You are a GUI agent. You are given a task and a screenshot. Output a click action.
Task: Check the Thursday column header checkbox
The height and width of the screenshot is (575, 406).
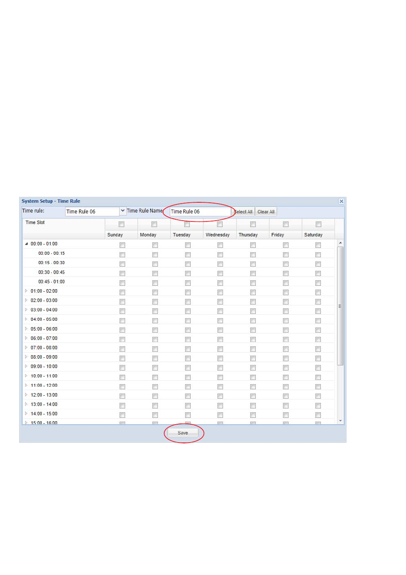[253, 224]
